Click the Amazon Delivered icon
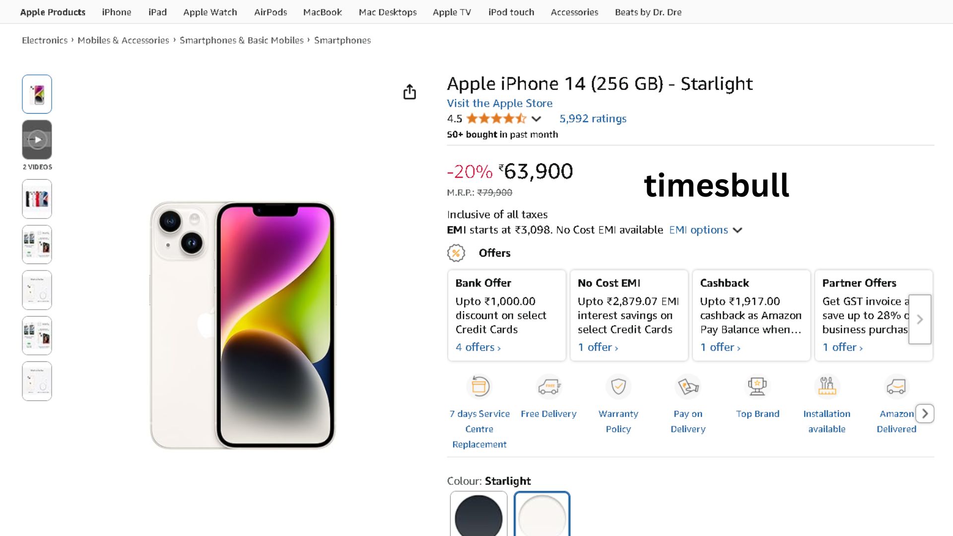 pos(896,386)
